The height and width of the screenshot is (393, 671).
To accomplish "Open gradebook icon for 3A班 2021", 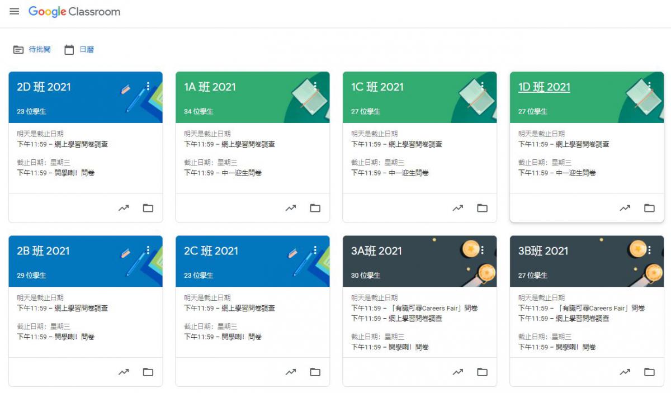I will (458, 372).
